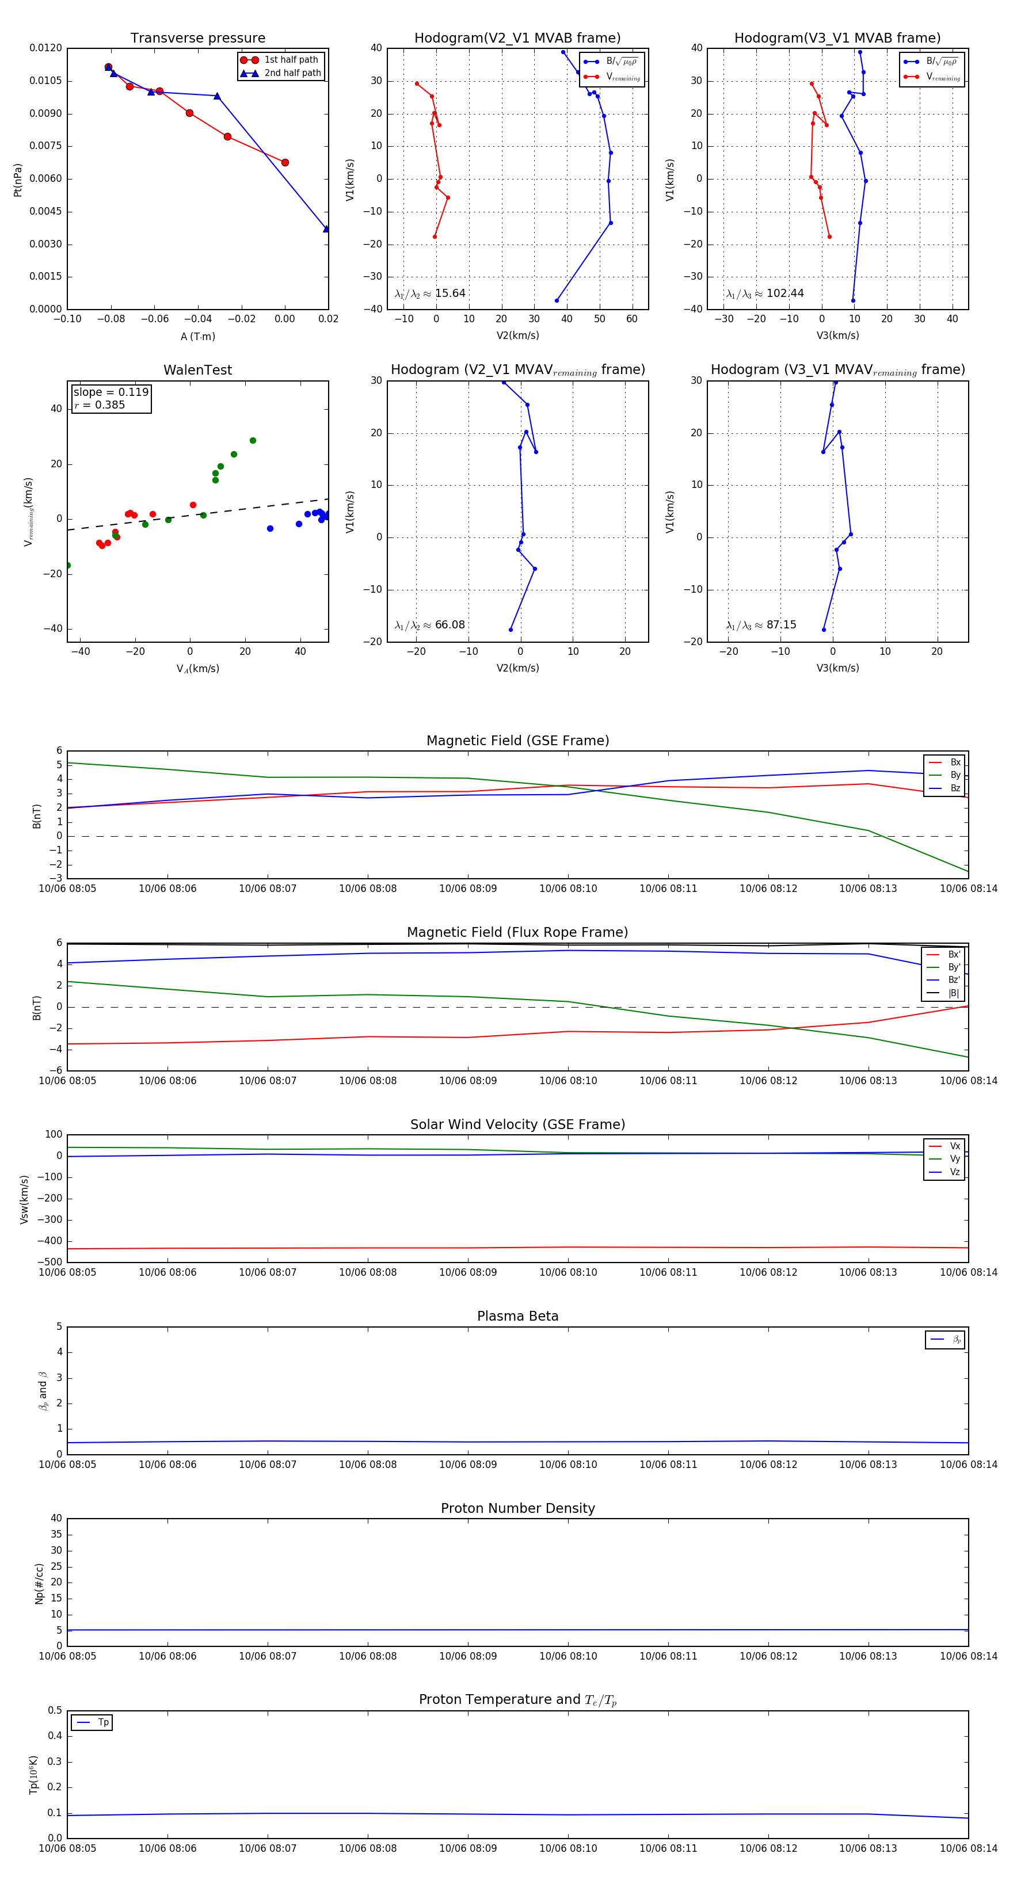This screenshot has height=1899, width=1036.
Task: Click the "A (T·m)" x-axis label
Action: [x=197, y=336]
